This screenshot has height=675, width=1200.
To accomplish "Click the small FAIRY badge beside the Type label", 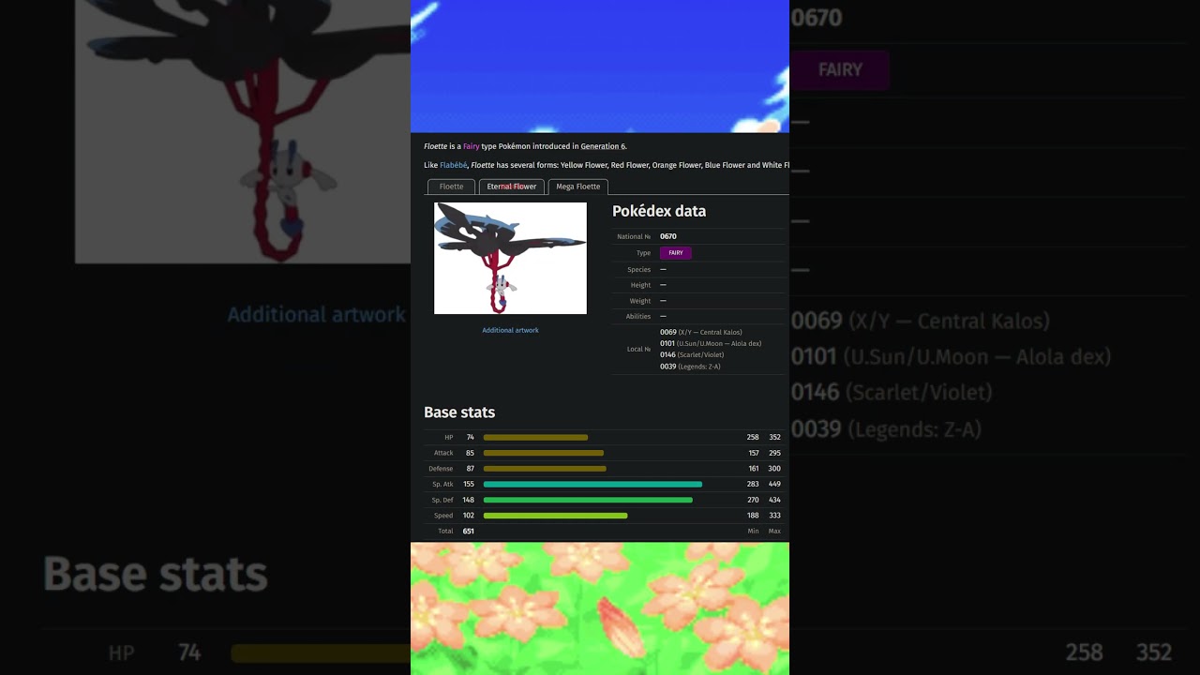I will pyautogui.click(x=676, y=253).
